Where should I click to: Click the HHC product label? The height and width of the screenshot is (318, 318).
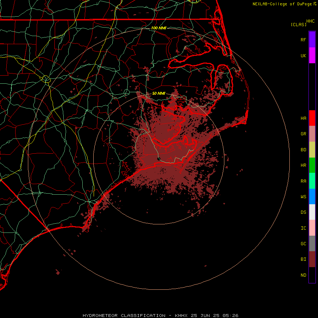[x=310, y=21]
